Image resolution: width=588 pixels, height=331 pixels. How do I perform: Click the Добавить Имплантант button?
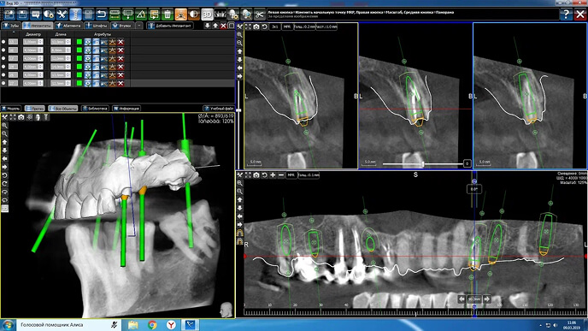(170, 26)
